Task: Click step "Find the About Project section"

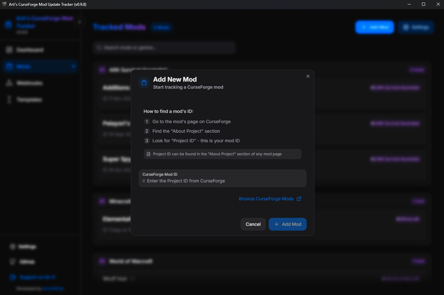Action: click(x=186, y=131)
